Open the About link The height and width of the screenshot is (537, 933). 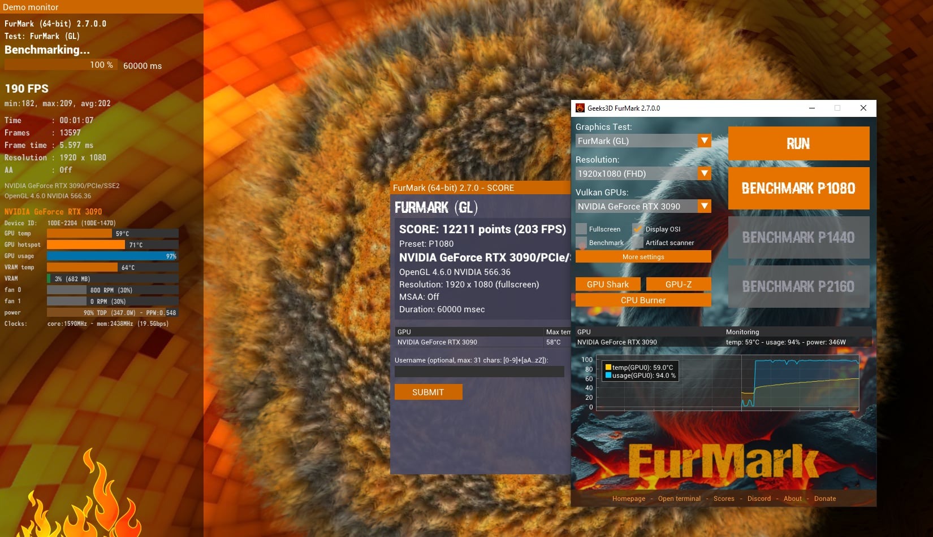click(x=793, y=499)
